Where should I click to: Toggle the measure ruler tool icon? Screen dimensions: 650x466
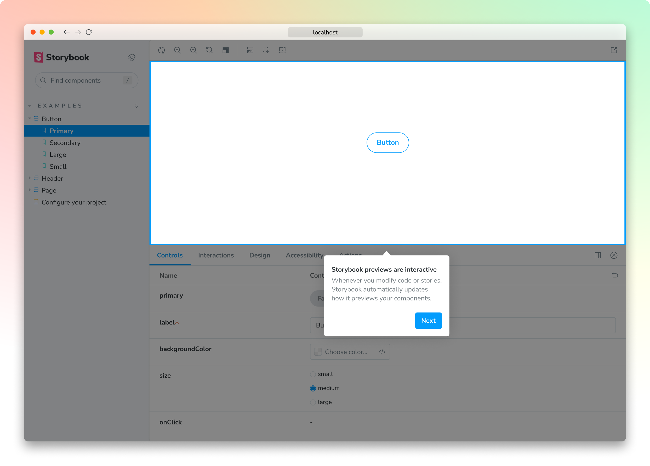tap(250, 50)
